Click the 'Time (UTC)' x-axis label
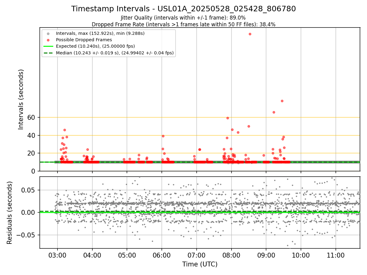The height and width of the screenshot is (275, 367). click(200, 264)
